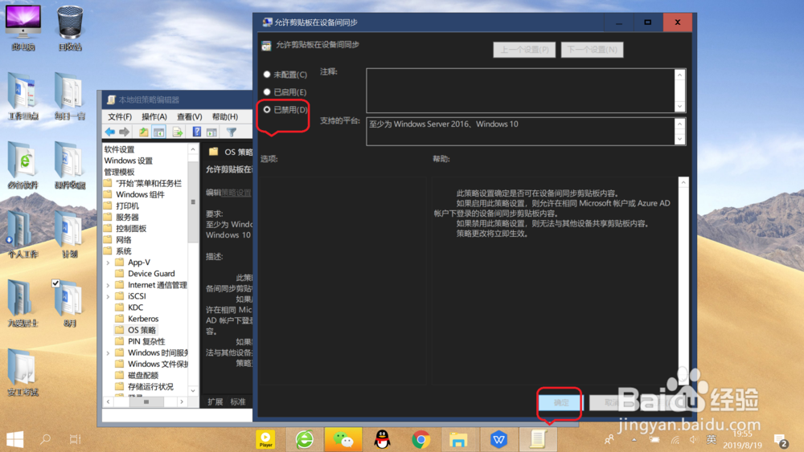Open the People icon in system tray
Image resolution: width=804 pixels, height=452 pixels.
609,439
